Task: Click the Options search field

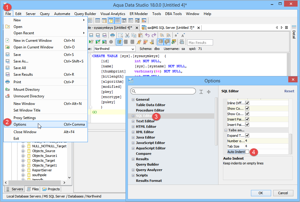Action: [x=163, y=91]
